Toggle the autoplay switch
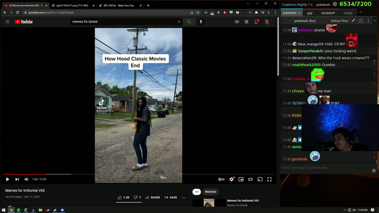 click(x=221, y=179)
